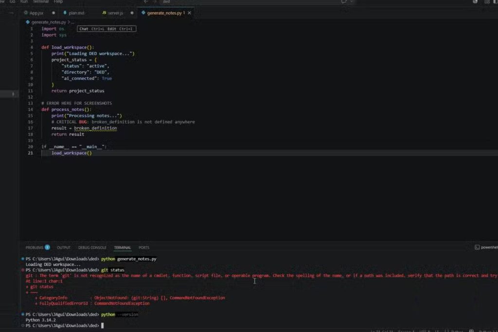Click 'def process_notes():' on line 14
Image resolution: width=498 pixels, height=332 pixels.
66,109
